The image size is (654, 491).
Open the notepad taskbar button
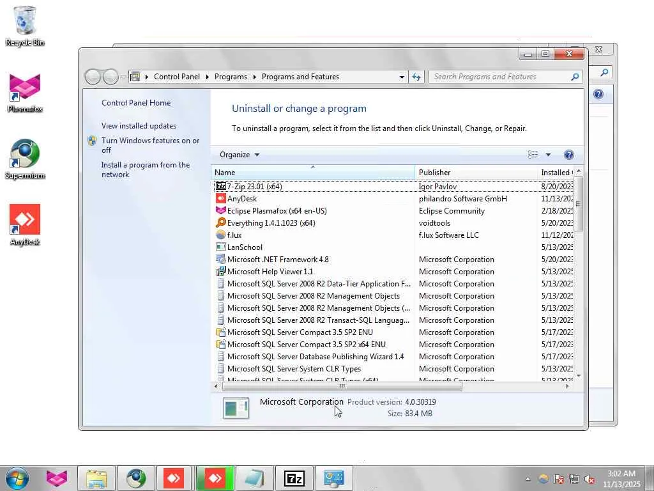pyautogui.click(x=254, y=478)
